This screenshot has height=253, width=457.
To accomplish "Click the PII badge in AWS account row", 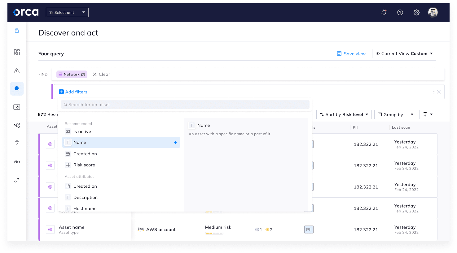I will click(x=309, y=229).
